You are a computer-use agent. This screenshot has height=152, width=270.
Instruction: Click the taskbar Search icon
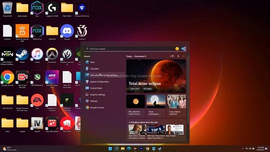(x=116, y=149)
